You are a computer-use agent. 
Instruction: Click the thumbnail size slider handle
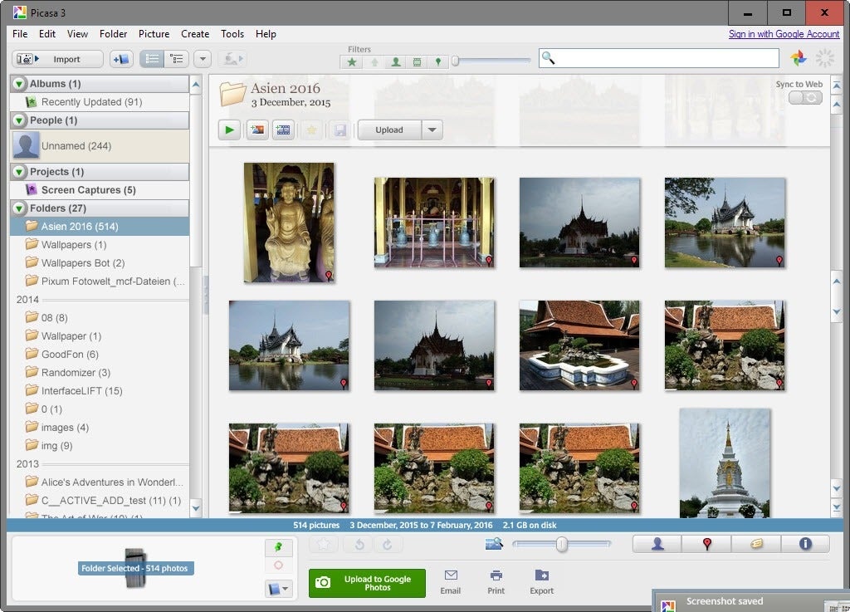[562, 544]
